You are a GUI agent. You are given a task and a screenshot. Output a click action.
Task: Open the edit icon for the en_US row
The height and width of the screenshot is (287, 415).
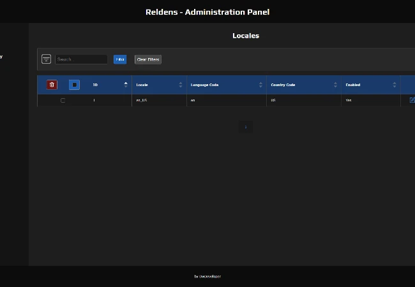point(412,100)
